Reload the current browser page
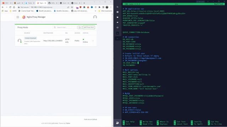 (10, 7)
